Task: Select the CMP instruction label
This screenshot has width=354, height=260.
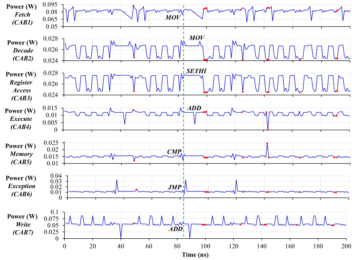Action: pos(174,152)
